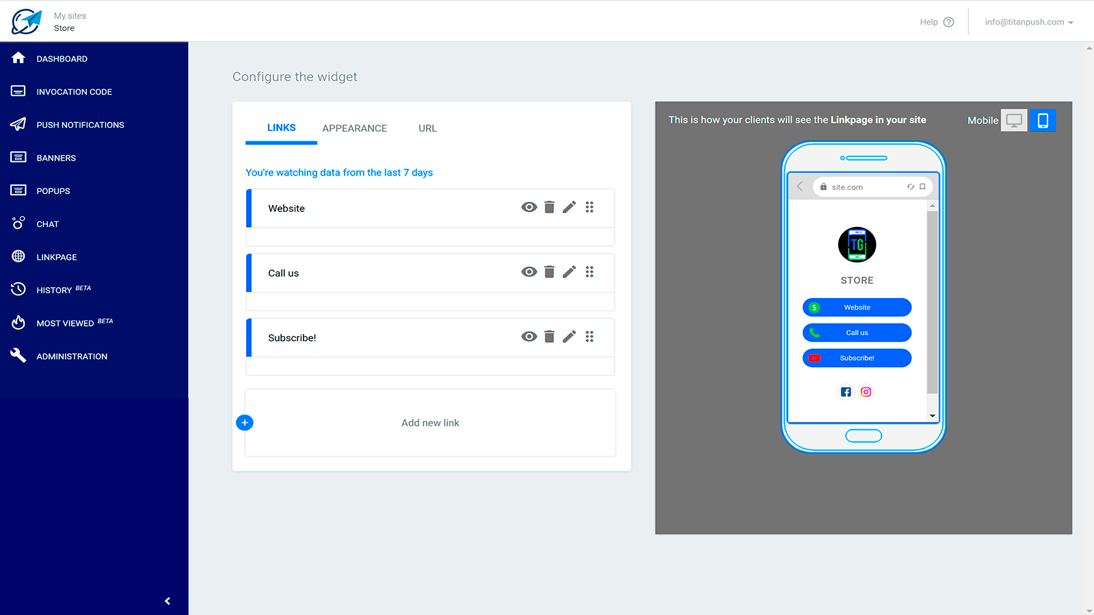Image resolution: width=1094 pixels, height=615 pixels.
Task: Toggle visibility of the Call us link
Action: 529,272
